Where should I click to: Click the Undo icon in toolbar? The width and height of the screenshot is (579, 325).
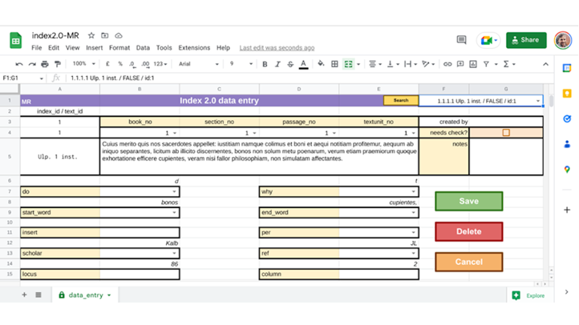[19, 64]
